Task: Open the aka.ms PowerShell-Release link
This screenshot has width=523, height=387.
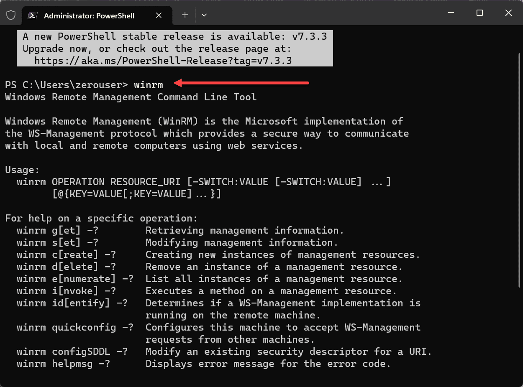Action: [x=163, y=61]
